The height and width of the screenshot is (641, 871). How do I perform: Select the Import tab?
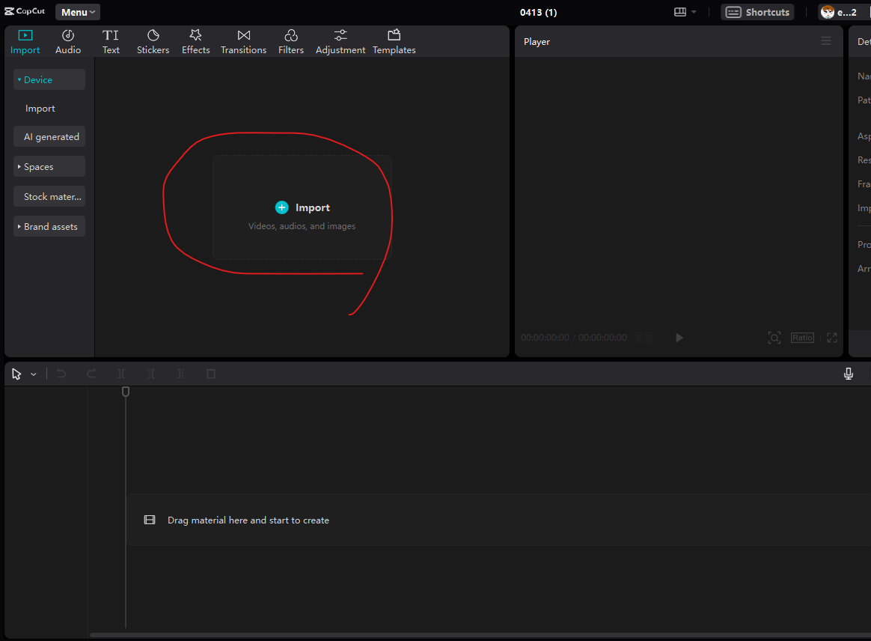click(25, 42)
